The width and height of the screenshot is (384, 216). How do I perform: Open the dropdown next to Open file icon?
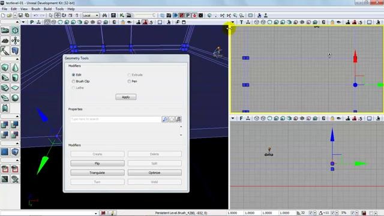15,15
